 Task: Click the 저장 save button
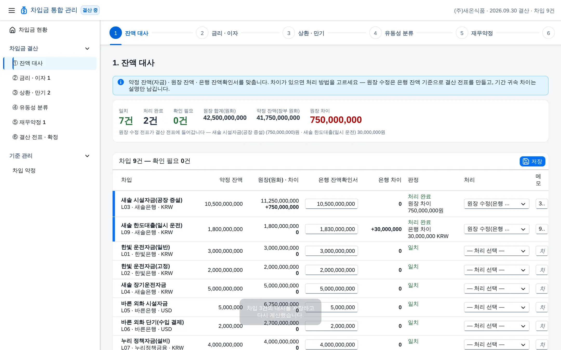coord(532,162)
